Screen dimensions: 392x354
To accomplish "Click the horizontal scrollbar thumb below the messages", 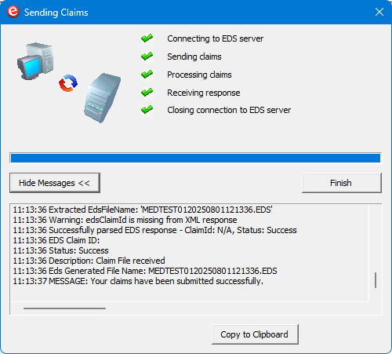I will pos(64,308).
